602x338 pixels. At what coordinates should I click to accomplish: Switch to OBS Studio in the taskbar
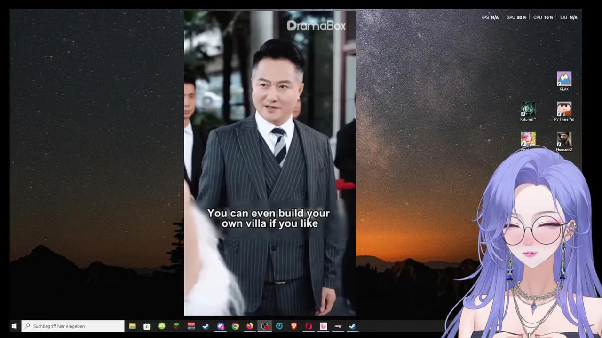265,326
